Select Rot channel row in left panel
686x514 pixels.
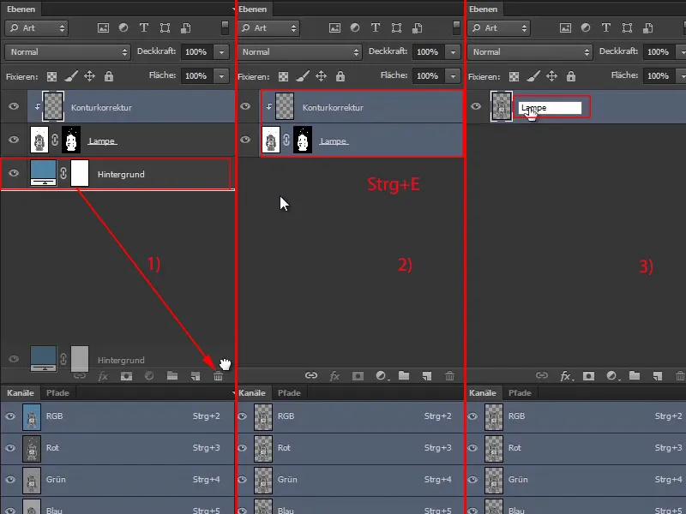[117, 448]
